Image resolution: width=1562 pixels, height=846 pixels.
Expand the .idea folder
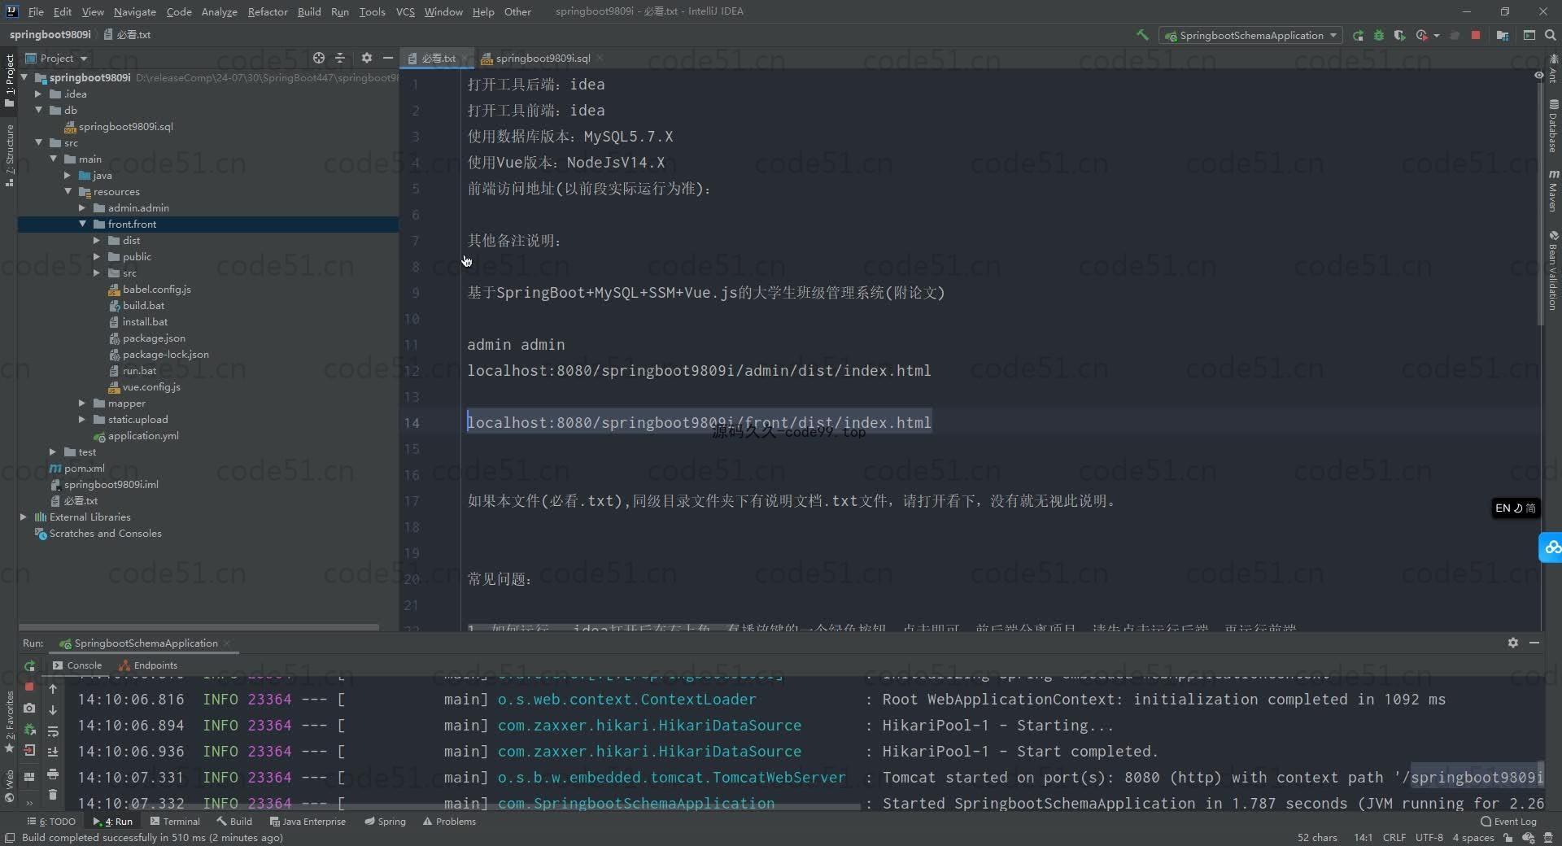[38, 94]
